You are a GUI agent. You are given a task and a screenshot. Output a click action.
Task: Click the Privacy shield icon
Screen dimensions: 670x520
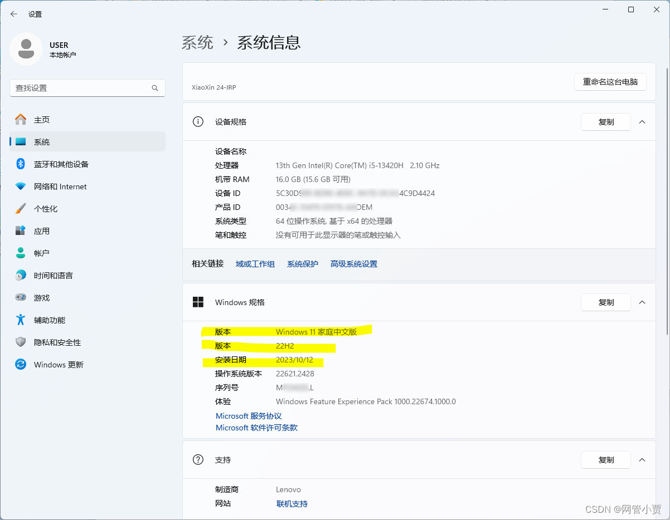21,342
